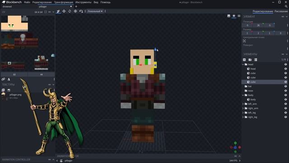
Task: Click the green Y axis on navigation gizmo
Action: (x=235, y=143)
